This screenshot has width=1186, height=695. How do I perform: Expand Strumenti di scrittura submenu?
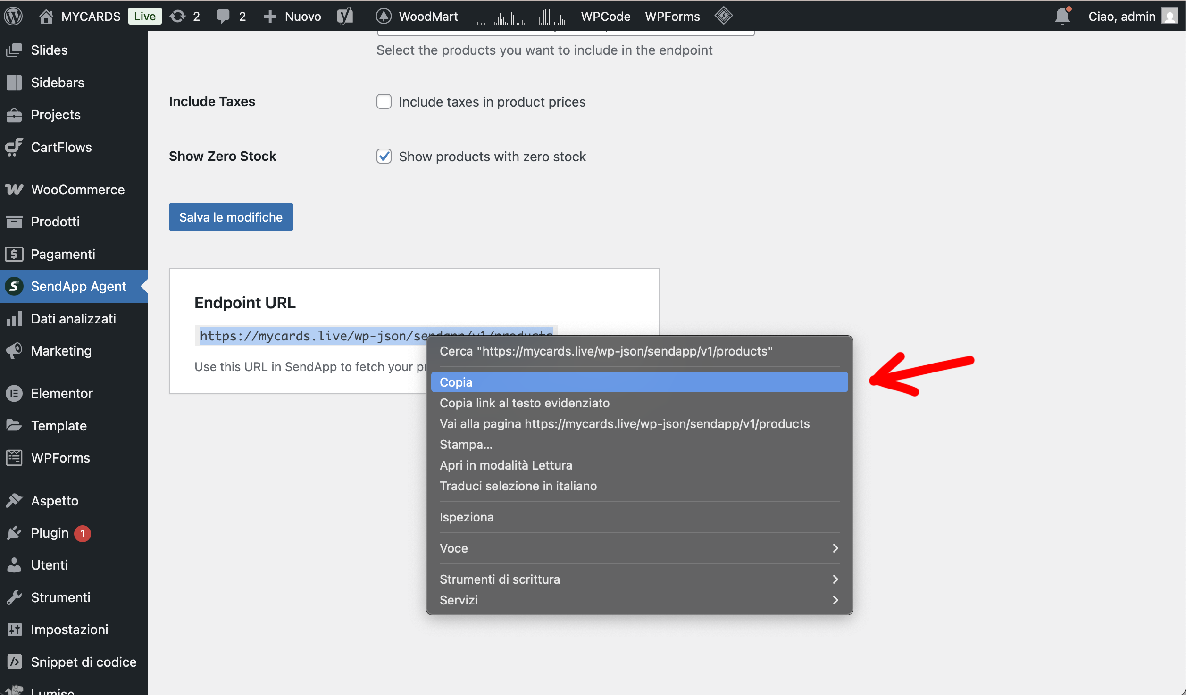[x=835, y=579]
